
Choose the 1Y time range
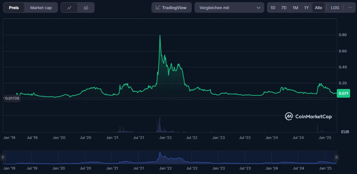click(x=306, y=8)
